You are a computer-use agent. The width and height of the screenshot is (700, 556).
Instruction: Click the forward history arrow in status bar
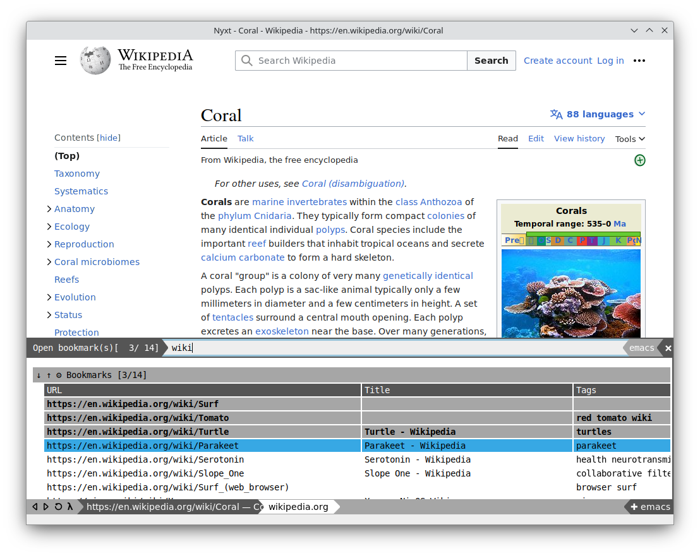(x=46, y=507)
